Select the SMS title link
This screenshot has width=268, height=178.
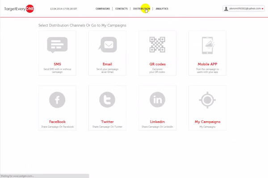57,64
